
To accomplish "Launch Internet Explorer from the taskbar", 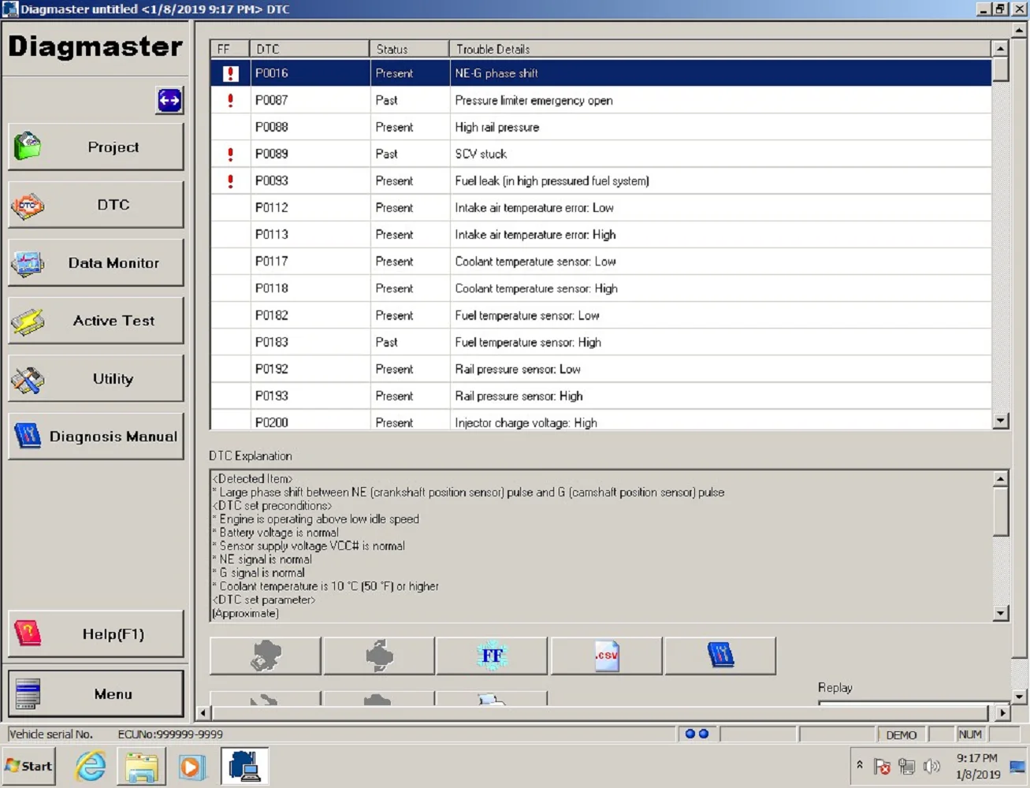I will [x=91, y=766].
